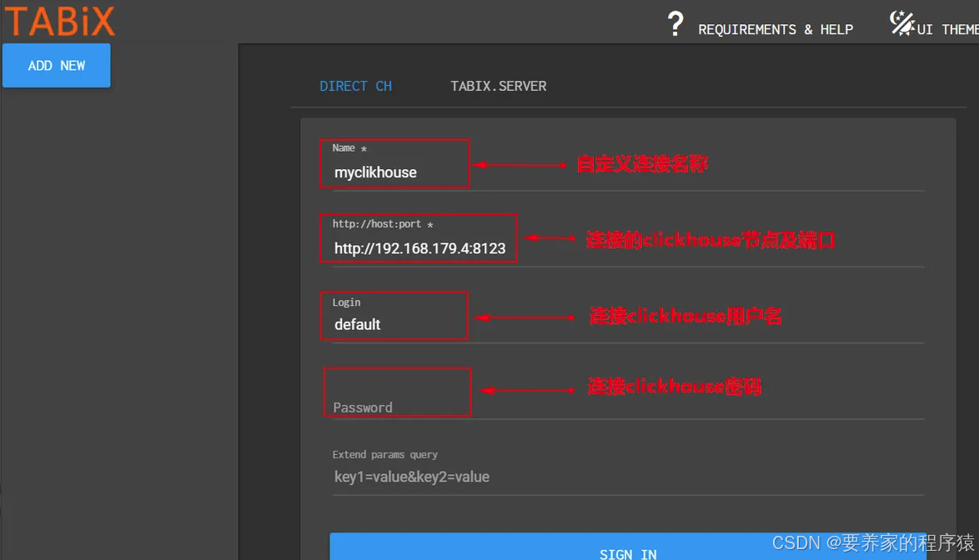Click the SIGN IN button
Image resolution: width=979 pixels, height=560 pixels.
(x=627, y=547)
